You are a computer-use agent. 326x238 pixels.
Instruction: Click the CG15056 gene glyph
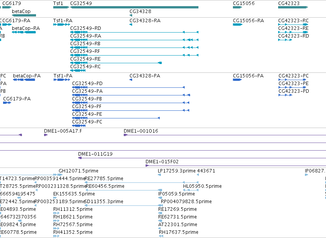[238, 7]
